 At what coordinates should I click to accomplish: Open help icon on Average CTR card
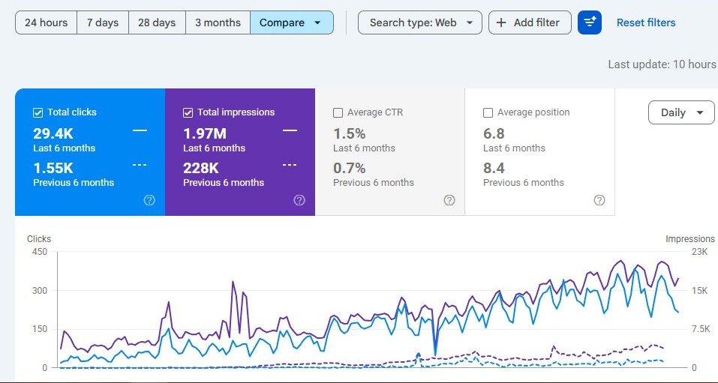click(x=449, y=200)
